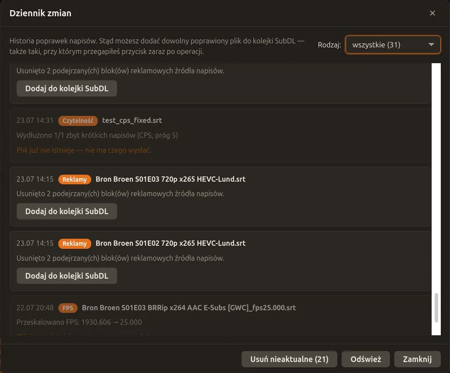Open the Rodzaj dropdown showing wszystkie (31)
Screen dimensions: 450x373
click(393, 45)
